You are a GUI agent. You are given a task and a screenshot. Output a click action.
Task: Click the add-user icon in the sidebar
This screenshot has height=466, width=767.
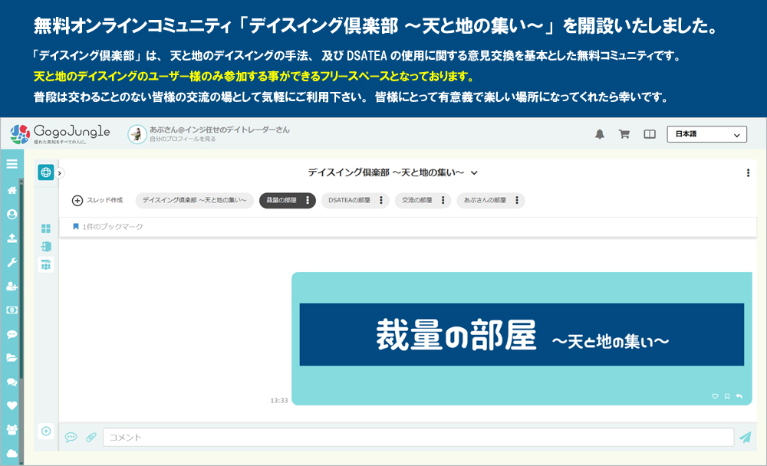tap(12, 286)
